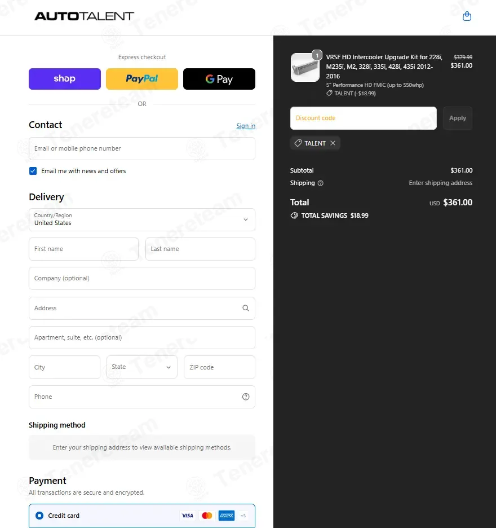Click the total savings tag icon
The width and height of the screenshot is (496, 528).
click(294, 215)
